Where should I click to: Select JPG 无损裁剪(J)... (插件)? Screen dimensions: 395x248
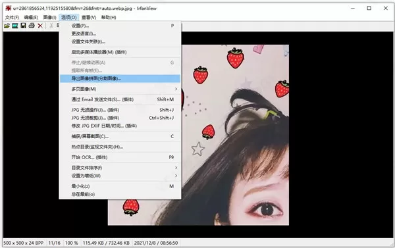(120, 118)
